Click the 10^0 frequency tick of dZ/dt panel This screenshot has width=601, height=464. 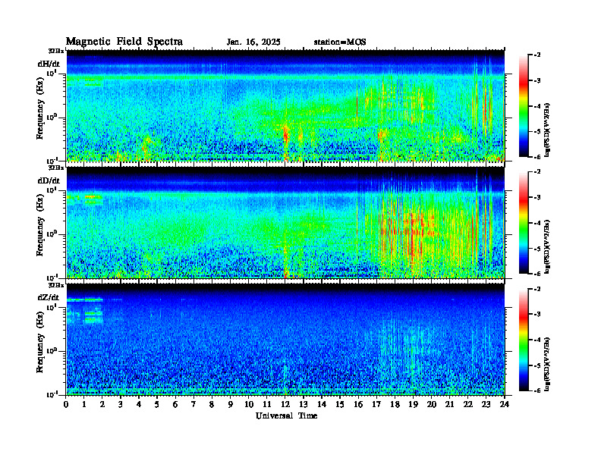(52, 350)
